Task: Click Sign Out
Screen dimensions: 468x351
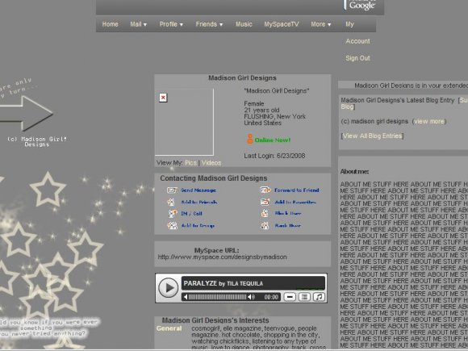Action: coord(357,58)
